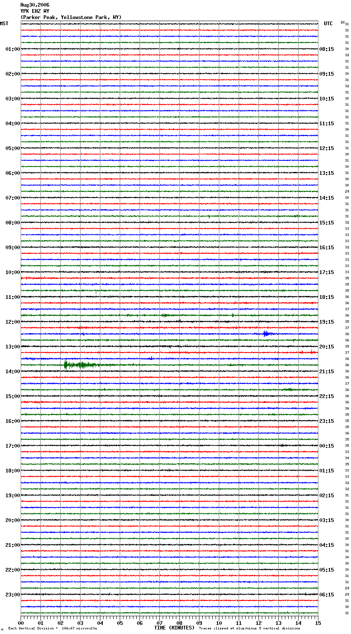
Task: Select the 19:00 MST time label
Action: click(12, 496)
